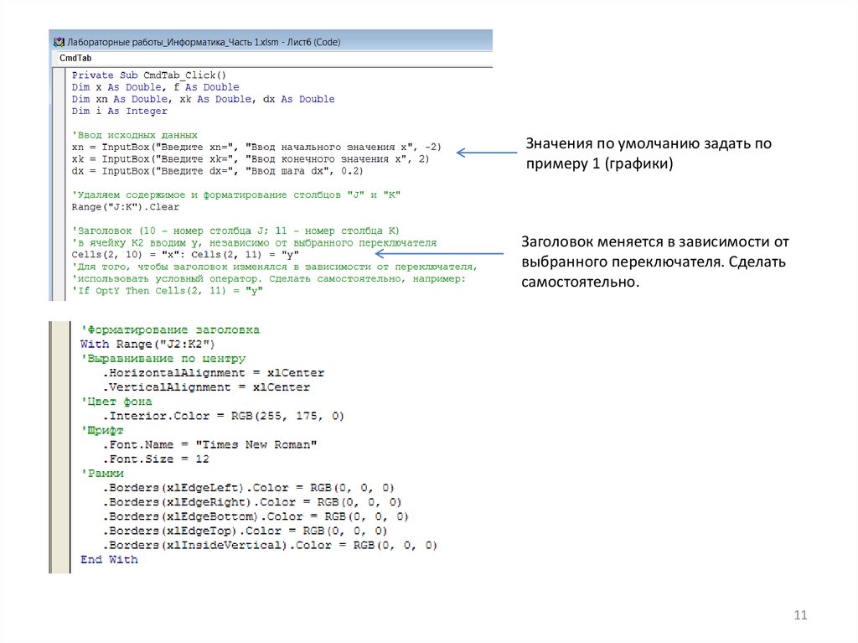The height and width of the screenshot is (643, 858).
Task: Click the comment 'Цвет фона'
Action: point(116,402)
